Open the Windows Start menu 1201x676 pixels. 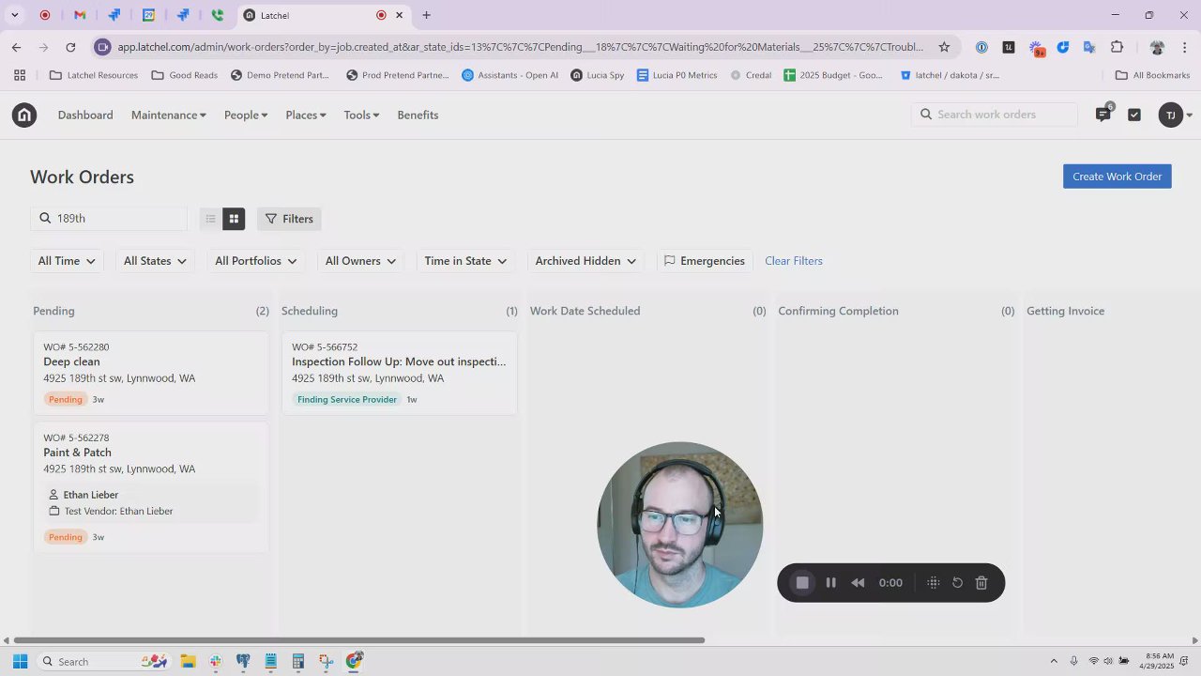pyautogui.click(x=20, y=662)
